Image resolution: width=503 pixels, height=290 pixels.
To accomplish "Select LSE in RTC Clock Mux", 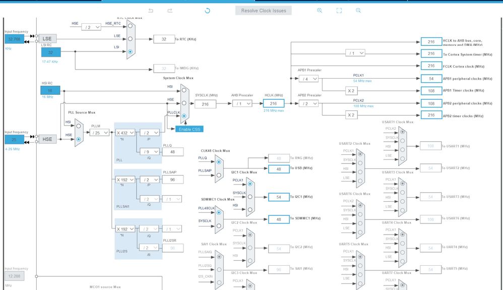I will coord(130,38).
